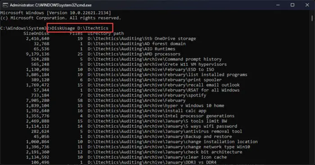Image resolution: width=315 pixels, height=165 pixels.
Task: Click the 'hyper v Windows 10 home' path row
Action: [156, 105]
